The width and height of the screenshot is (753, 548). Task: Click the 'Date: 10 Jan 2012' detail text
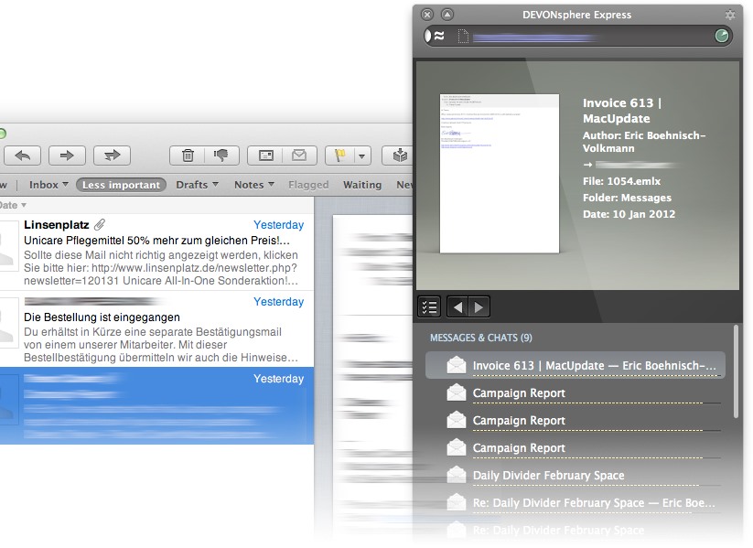tap(629, 214)
